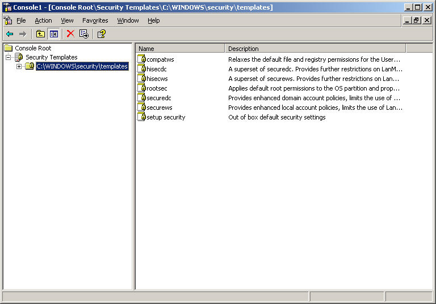Select the rootsec template icon
This screenshot has height=304, width=436.
141,88
